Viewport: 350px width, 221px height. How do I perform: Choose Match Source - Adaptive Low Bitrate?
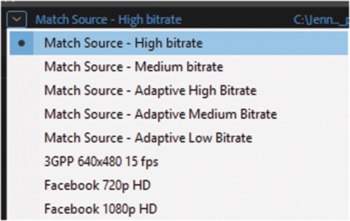[148, 138]
